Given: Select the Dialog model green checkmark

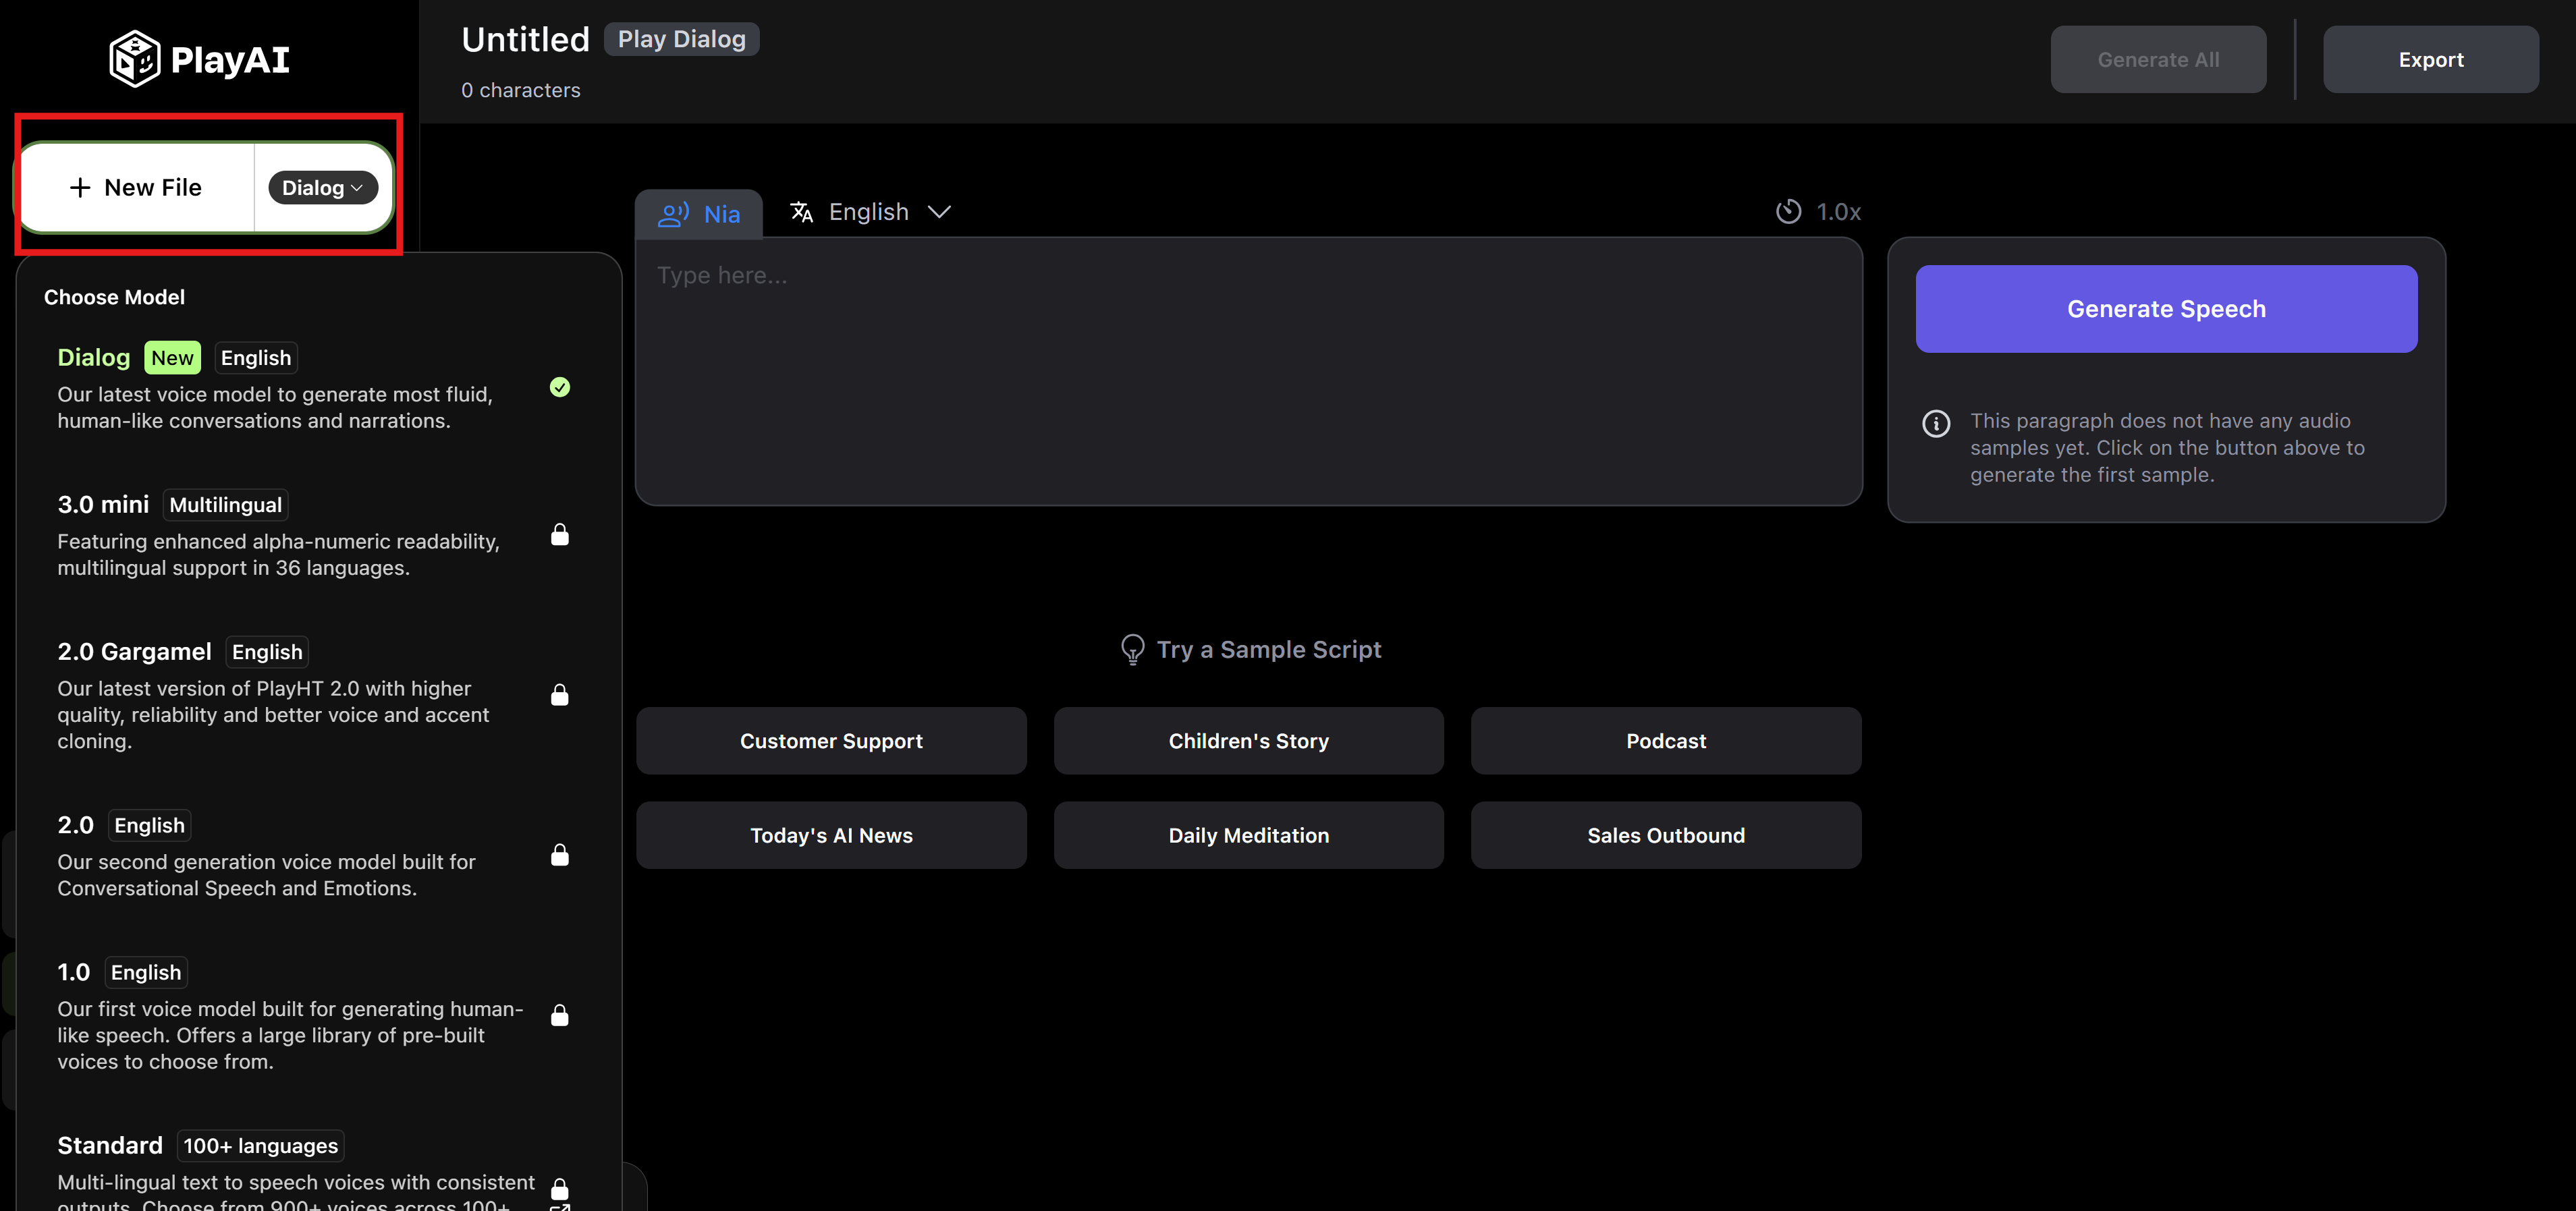Looking at the screenshot, I should click(560, 387).
